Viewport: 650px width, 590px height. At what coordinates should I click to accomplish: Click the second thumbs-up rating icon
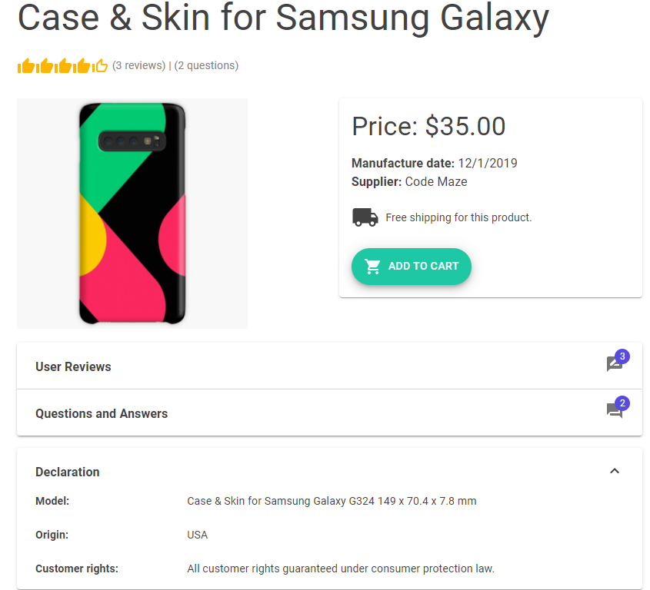click(x=45, y=66)
